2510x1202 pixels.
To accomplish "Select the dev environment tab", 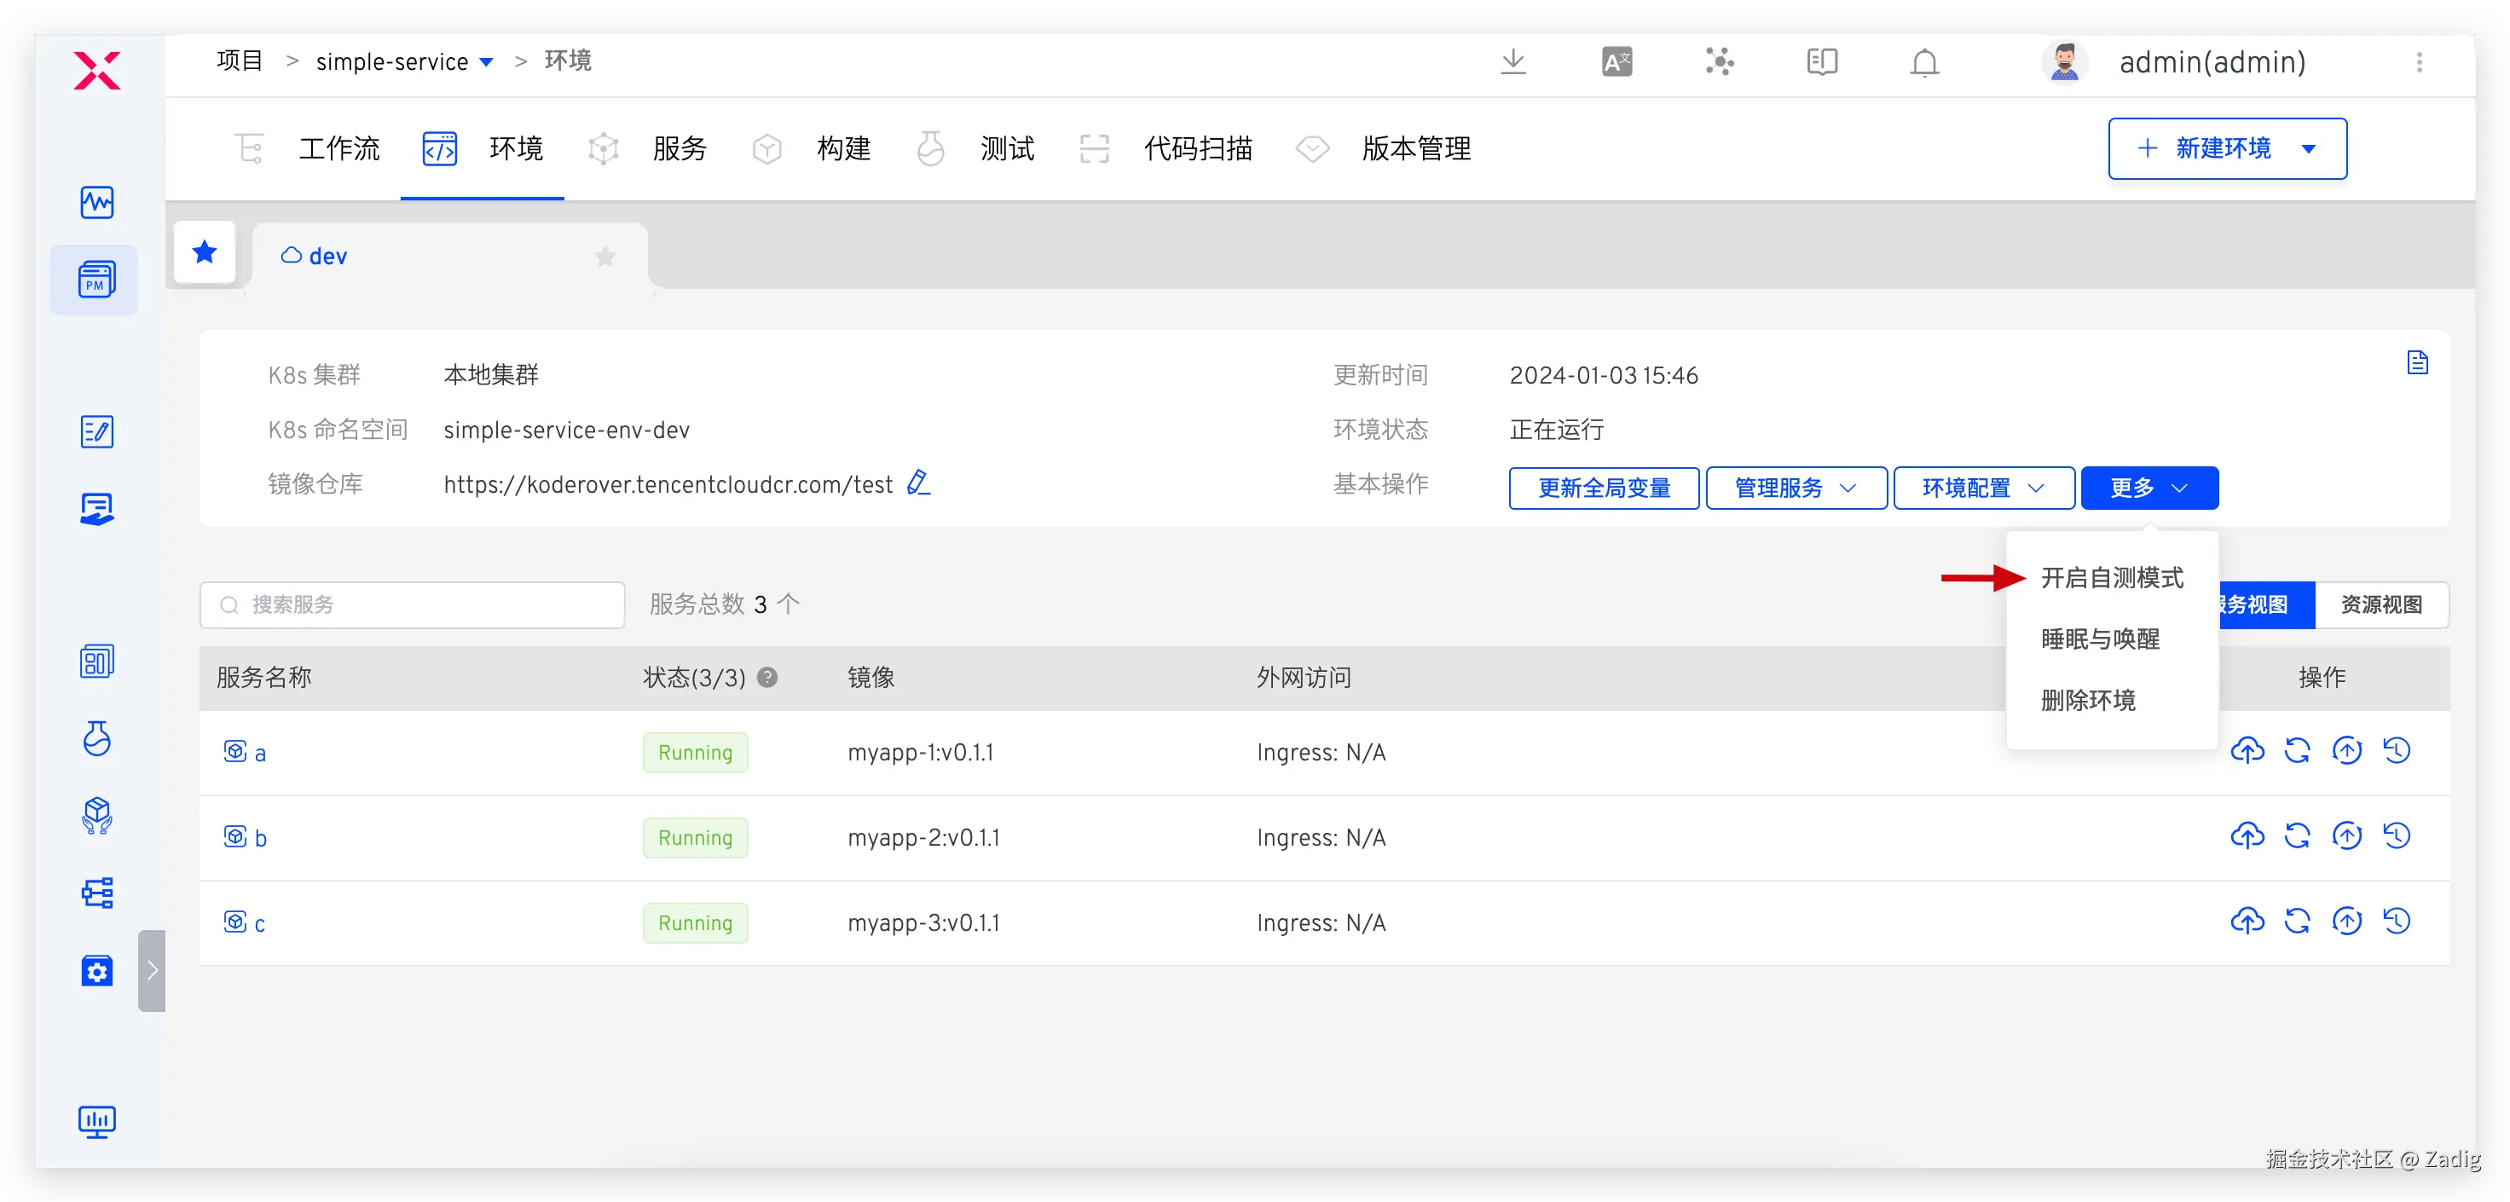I will 450,257.
